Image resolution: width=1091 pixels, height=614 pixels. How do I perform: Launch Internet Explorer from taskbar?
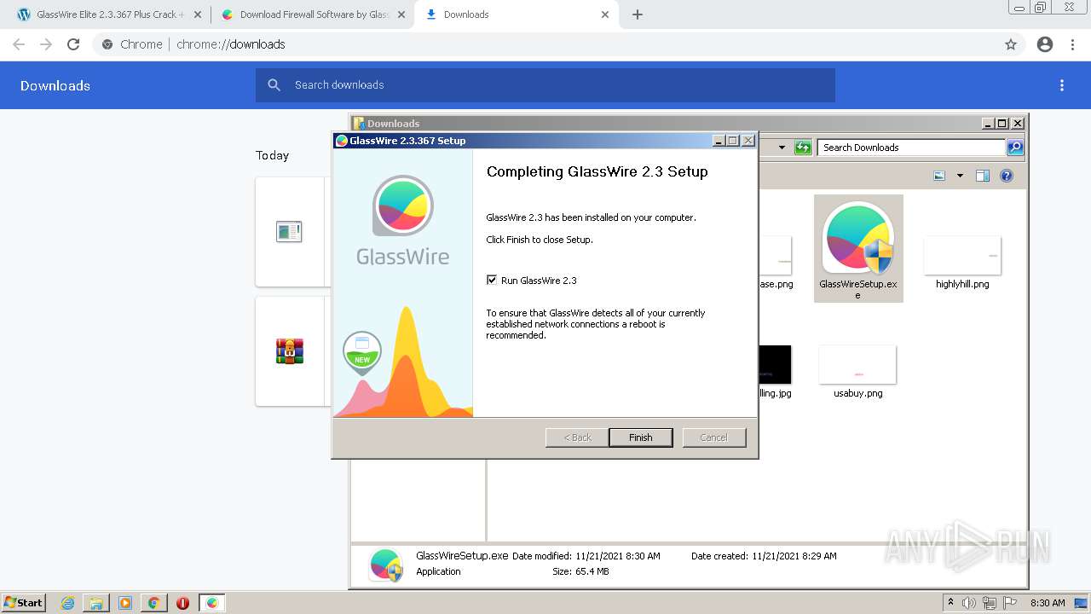coord(68,603)
